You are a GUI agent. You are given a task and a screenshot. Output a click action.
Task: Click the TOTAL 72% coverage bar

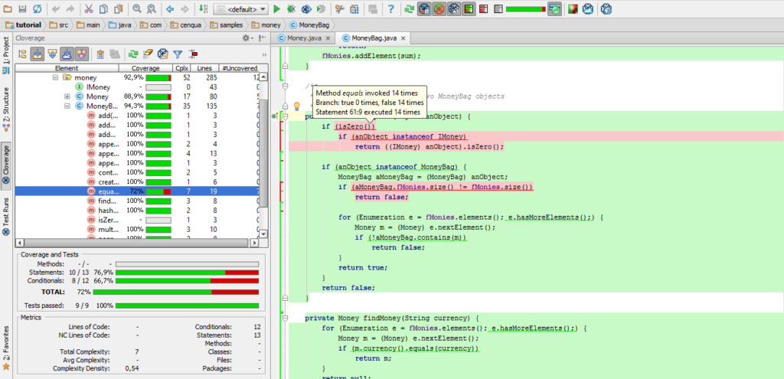click(175, 292)
